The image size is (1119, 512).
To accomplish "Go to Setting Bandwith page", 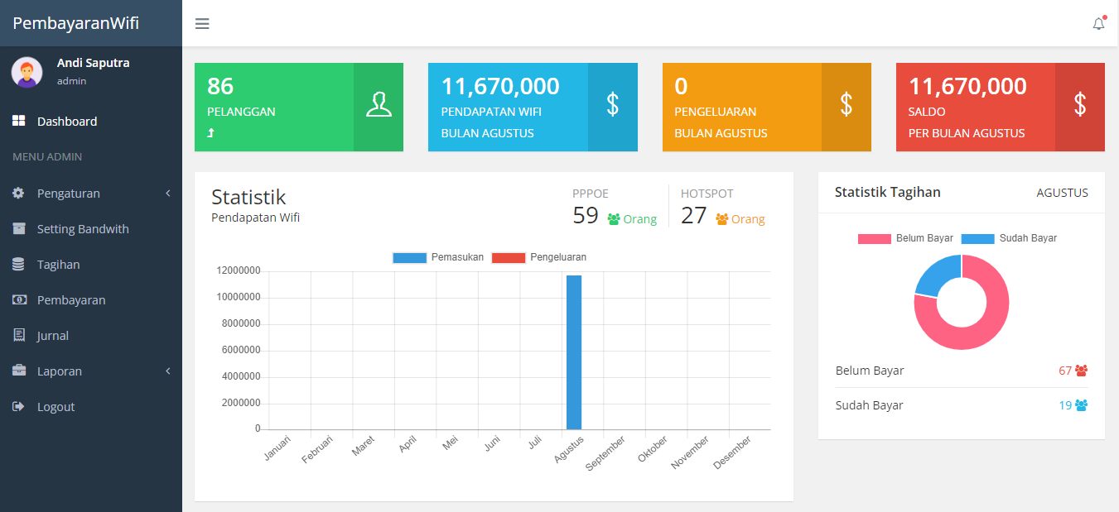I will coord(83,229).
